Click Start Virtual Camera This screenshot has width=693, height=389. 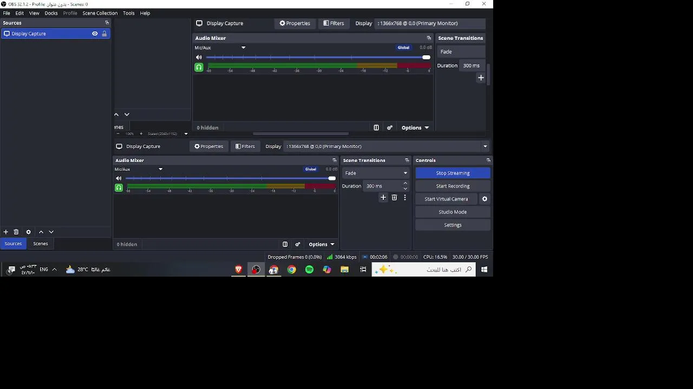(446, 199)
